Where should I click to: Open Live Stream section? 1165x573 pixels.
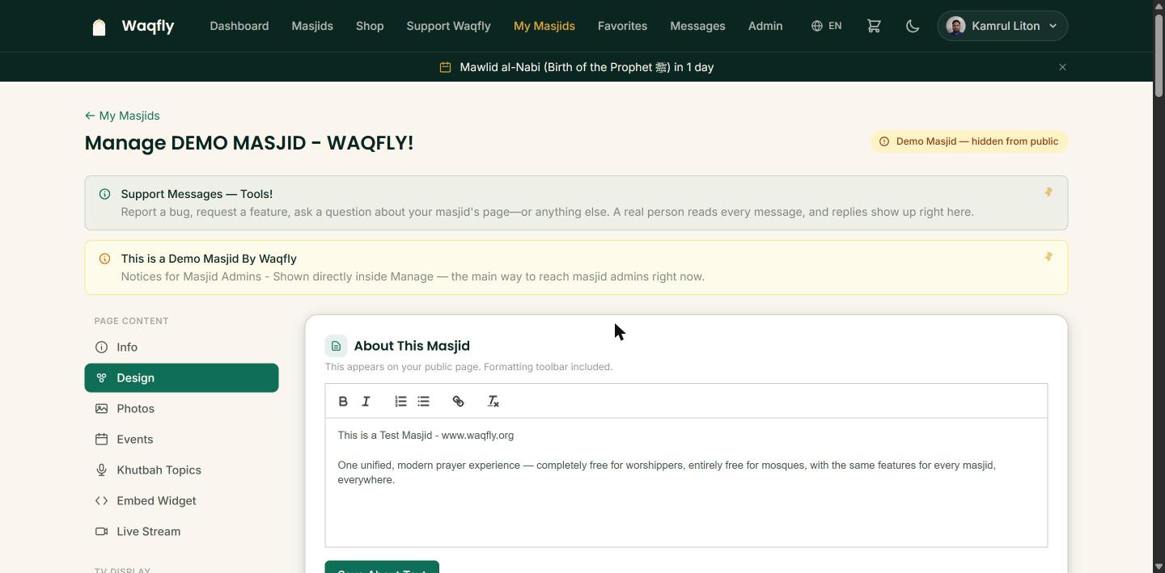[181, 531]
